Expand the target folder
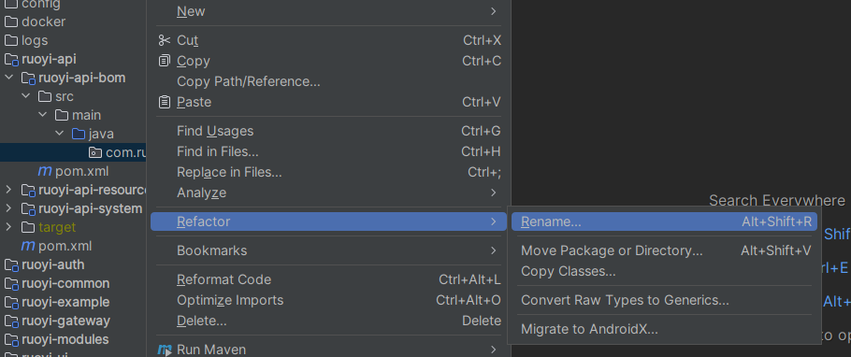Image resolution: width=851 pixels, height=357 pixels. 8,227
